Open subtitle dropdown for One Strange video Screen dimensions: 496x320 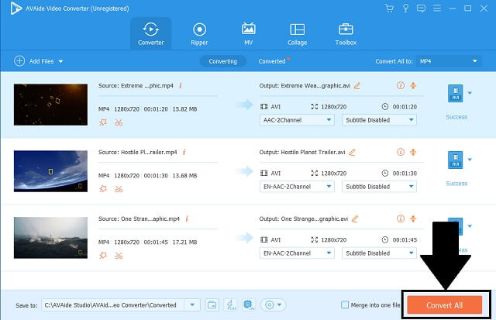tap(379, 253)
